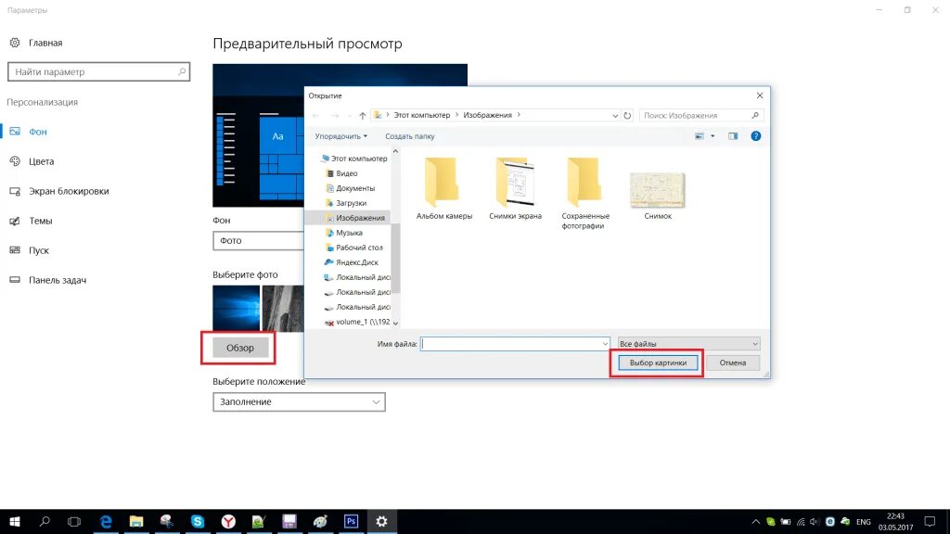Launch Microsoft Edge from taskbar
This screenshot has height=534, width=950.
[x=106, y=521]
